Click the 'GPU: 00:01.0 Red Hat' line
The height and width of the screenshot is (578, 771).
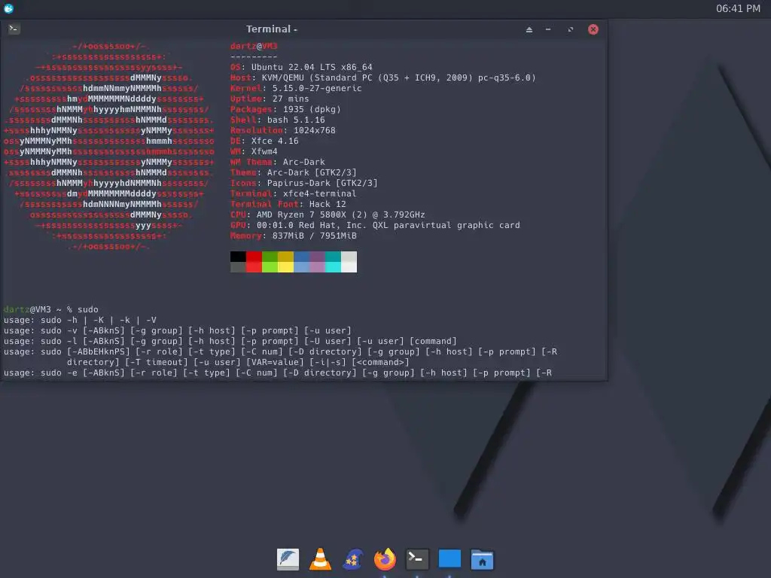pos(375,226)
